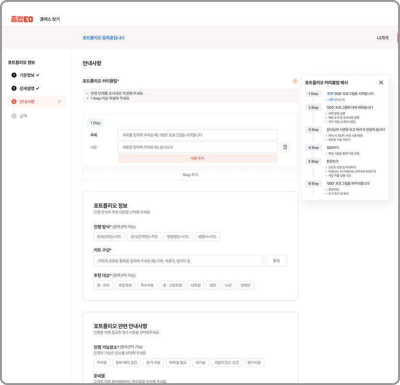Select 리허설 필요 option

point(178,362)
